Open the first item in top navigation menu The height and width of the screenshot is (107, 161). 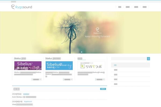120,7
